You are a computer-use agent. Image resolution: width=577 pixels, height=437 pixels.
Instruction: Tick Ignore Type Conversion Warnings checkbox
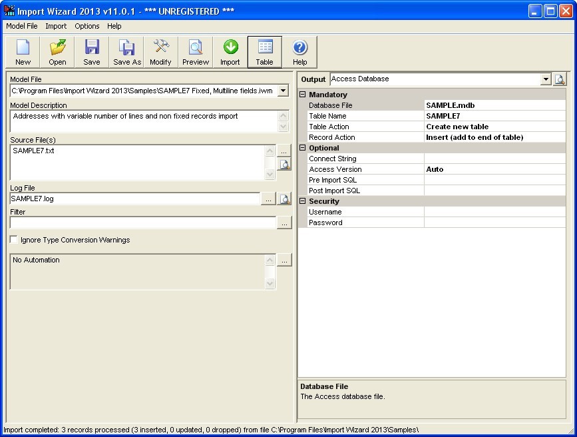pyautogui.click(x=13, y=240)
